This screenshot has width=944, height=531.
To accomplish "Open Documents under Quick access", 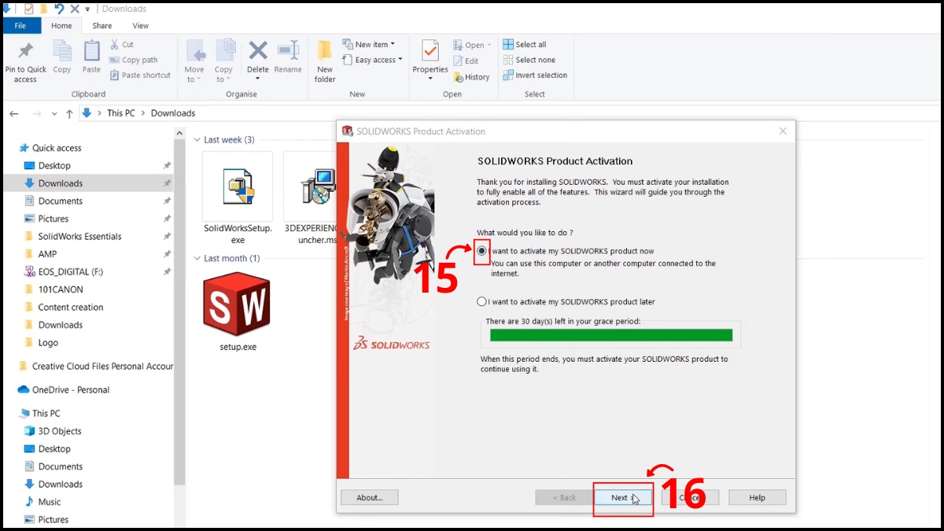I will pyautogui.click(x=61, y=201).
